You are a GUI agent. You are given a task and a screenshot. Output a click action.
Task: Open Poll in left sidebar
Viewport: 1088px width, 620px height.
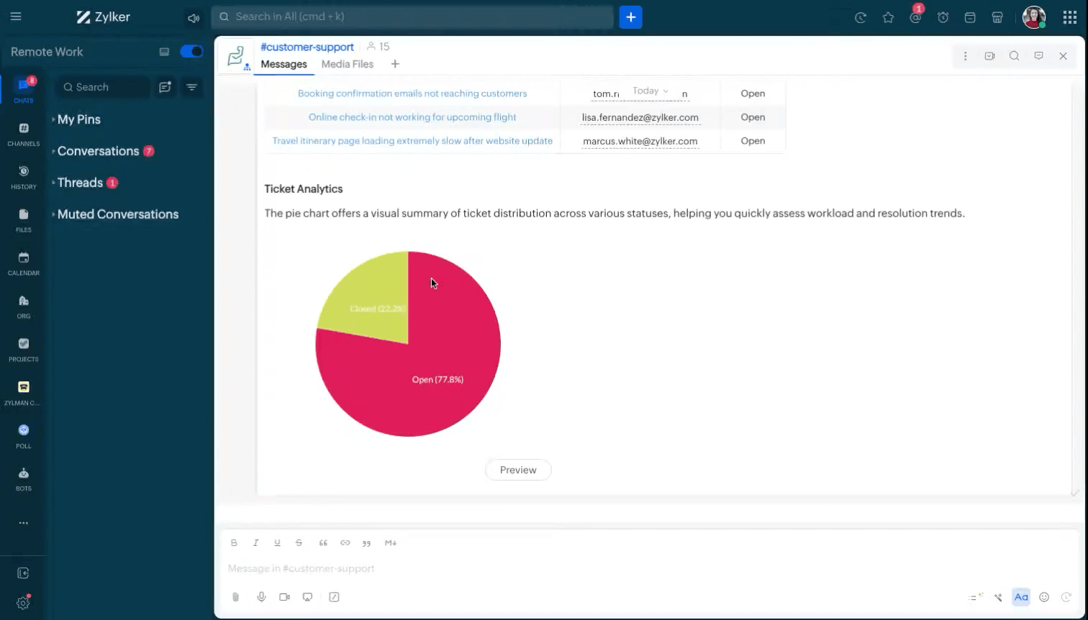[x=24, y=437]
